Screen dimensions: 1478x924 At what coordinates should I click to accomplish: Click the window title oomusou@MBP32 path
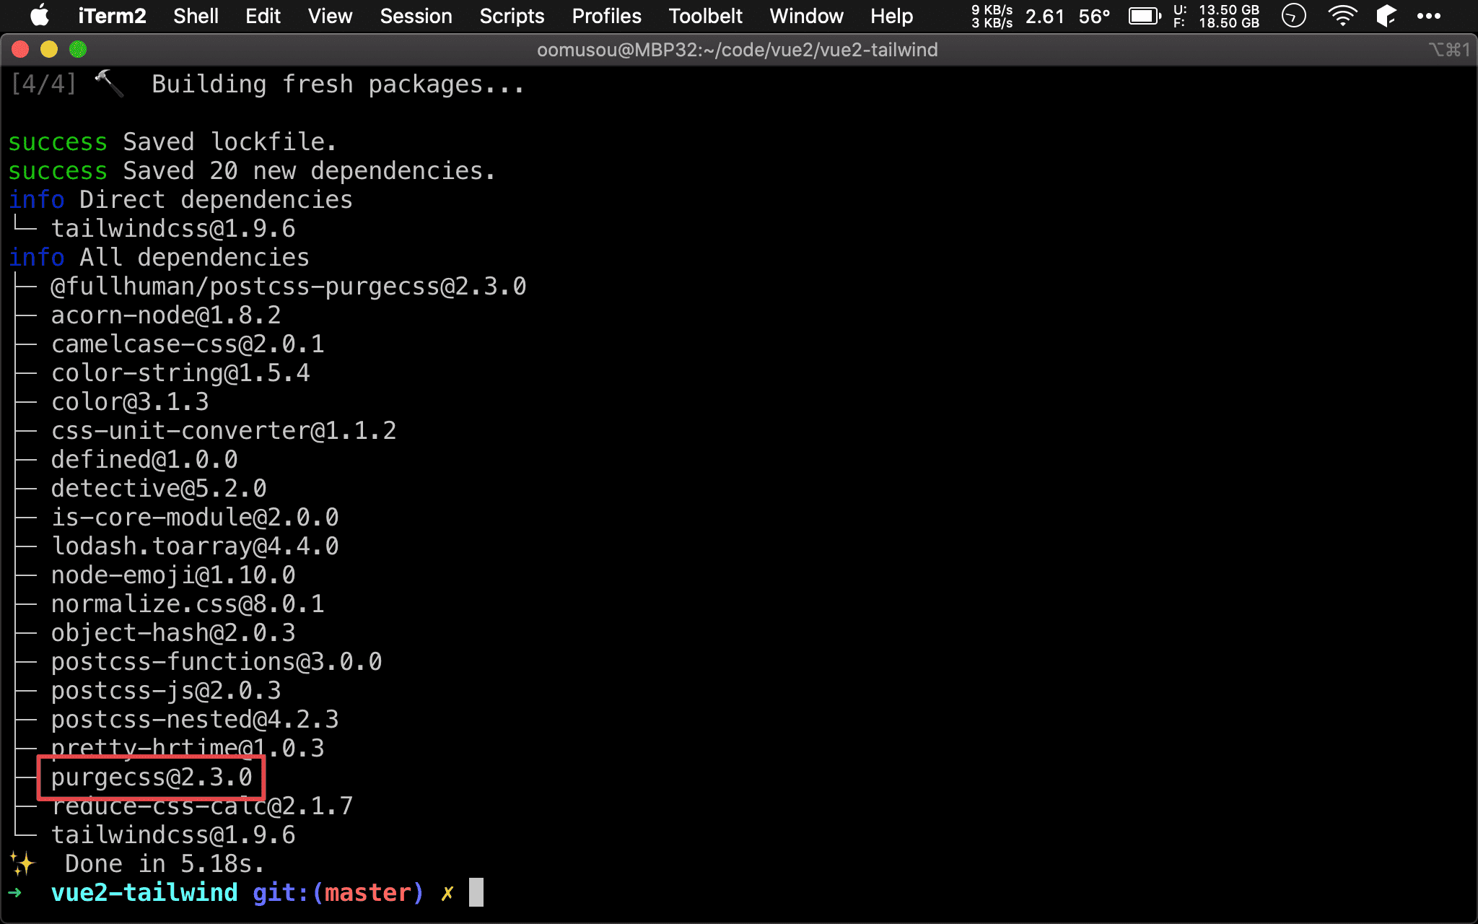[x=737, y=50]
